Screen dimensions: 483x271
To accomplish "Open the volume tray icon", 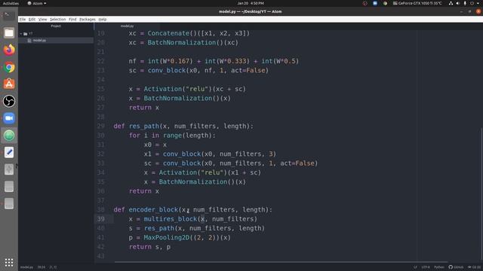I will pos(458,3).
